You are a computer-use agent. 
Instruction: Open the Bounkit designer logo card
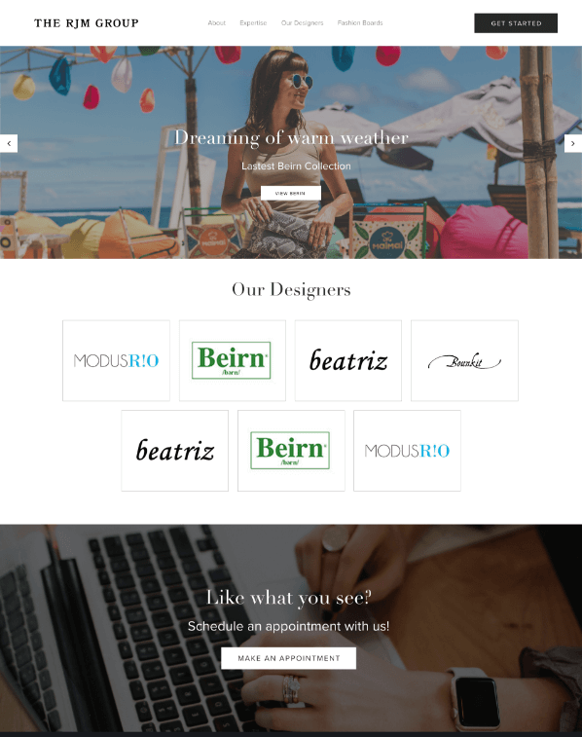point(464,360)
